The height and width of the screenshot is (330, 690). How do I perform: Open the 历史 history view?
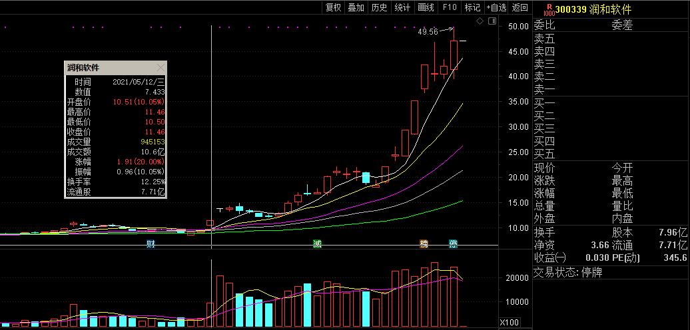[x=379, y=7]
